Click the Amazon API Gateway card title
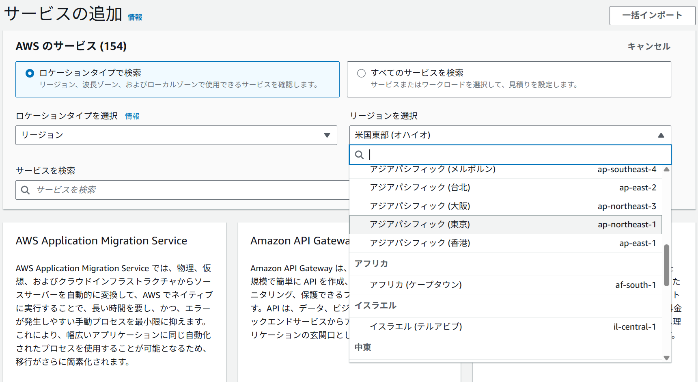 pos(300,241)
